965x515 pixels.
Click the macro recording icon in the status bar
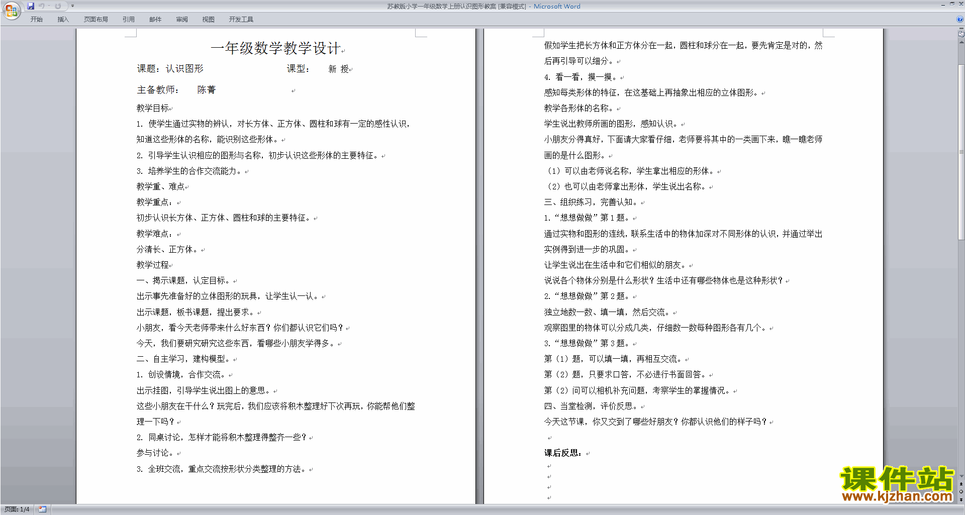[43, 509]
